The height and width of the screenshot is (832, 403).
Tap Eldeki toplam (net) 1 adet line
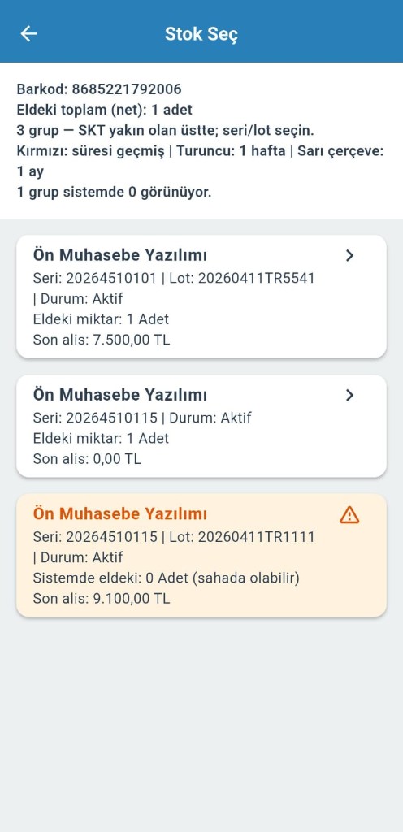tap(105, 110)
